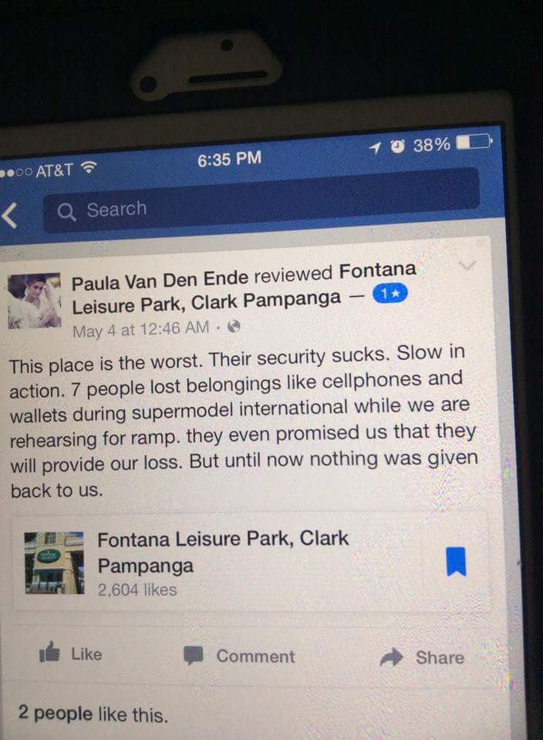Open Paula Van Den Ende's profile picture
Screen dimensions: 543x740
[x=35, y=301]
